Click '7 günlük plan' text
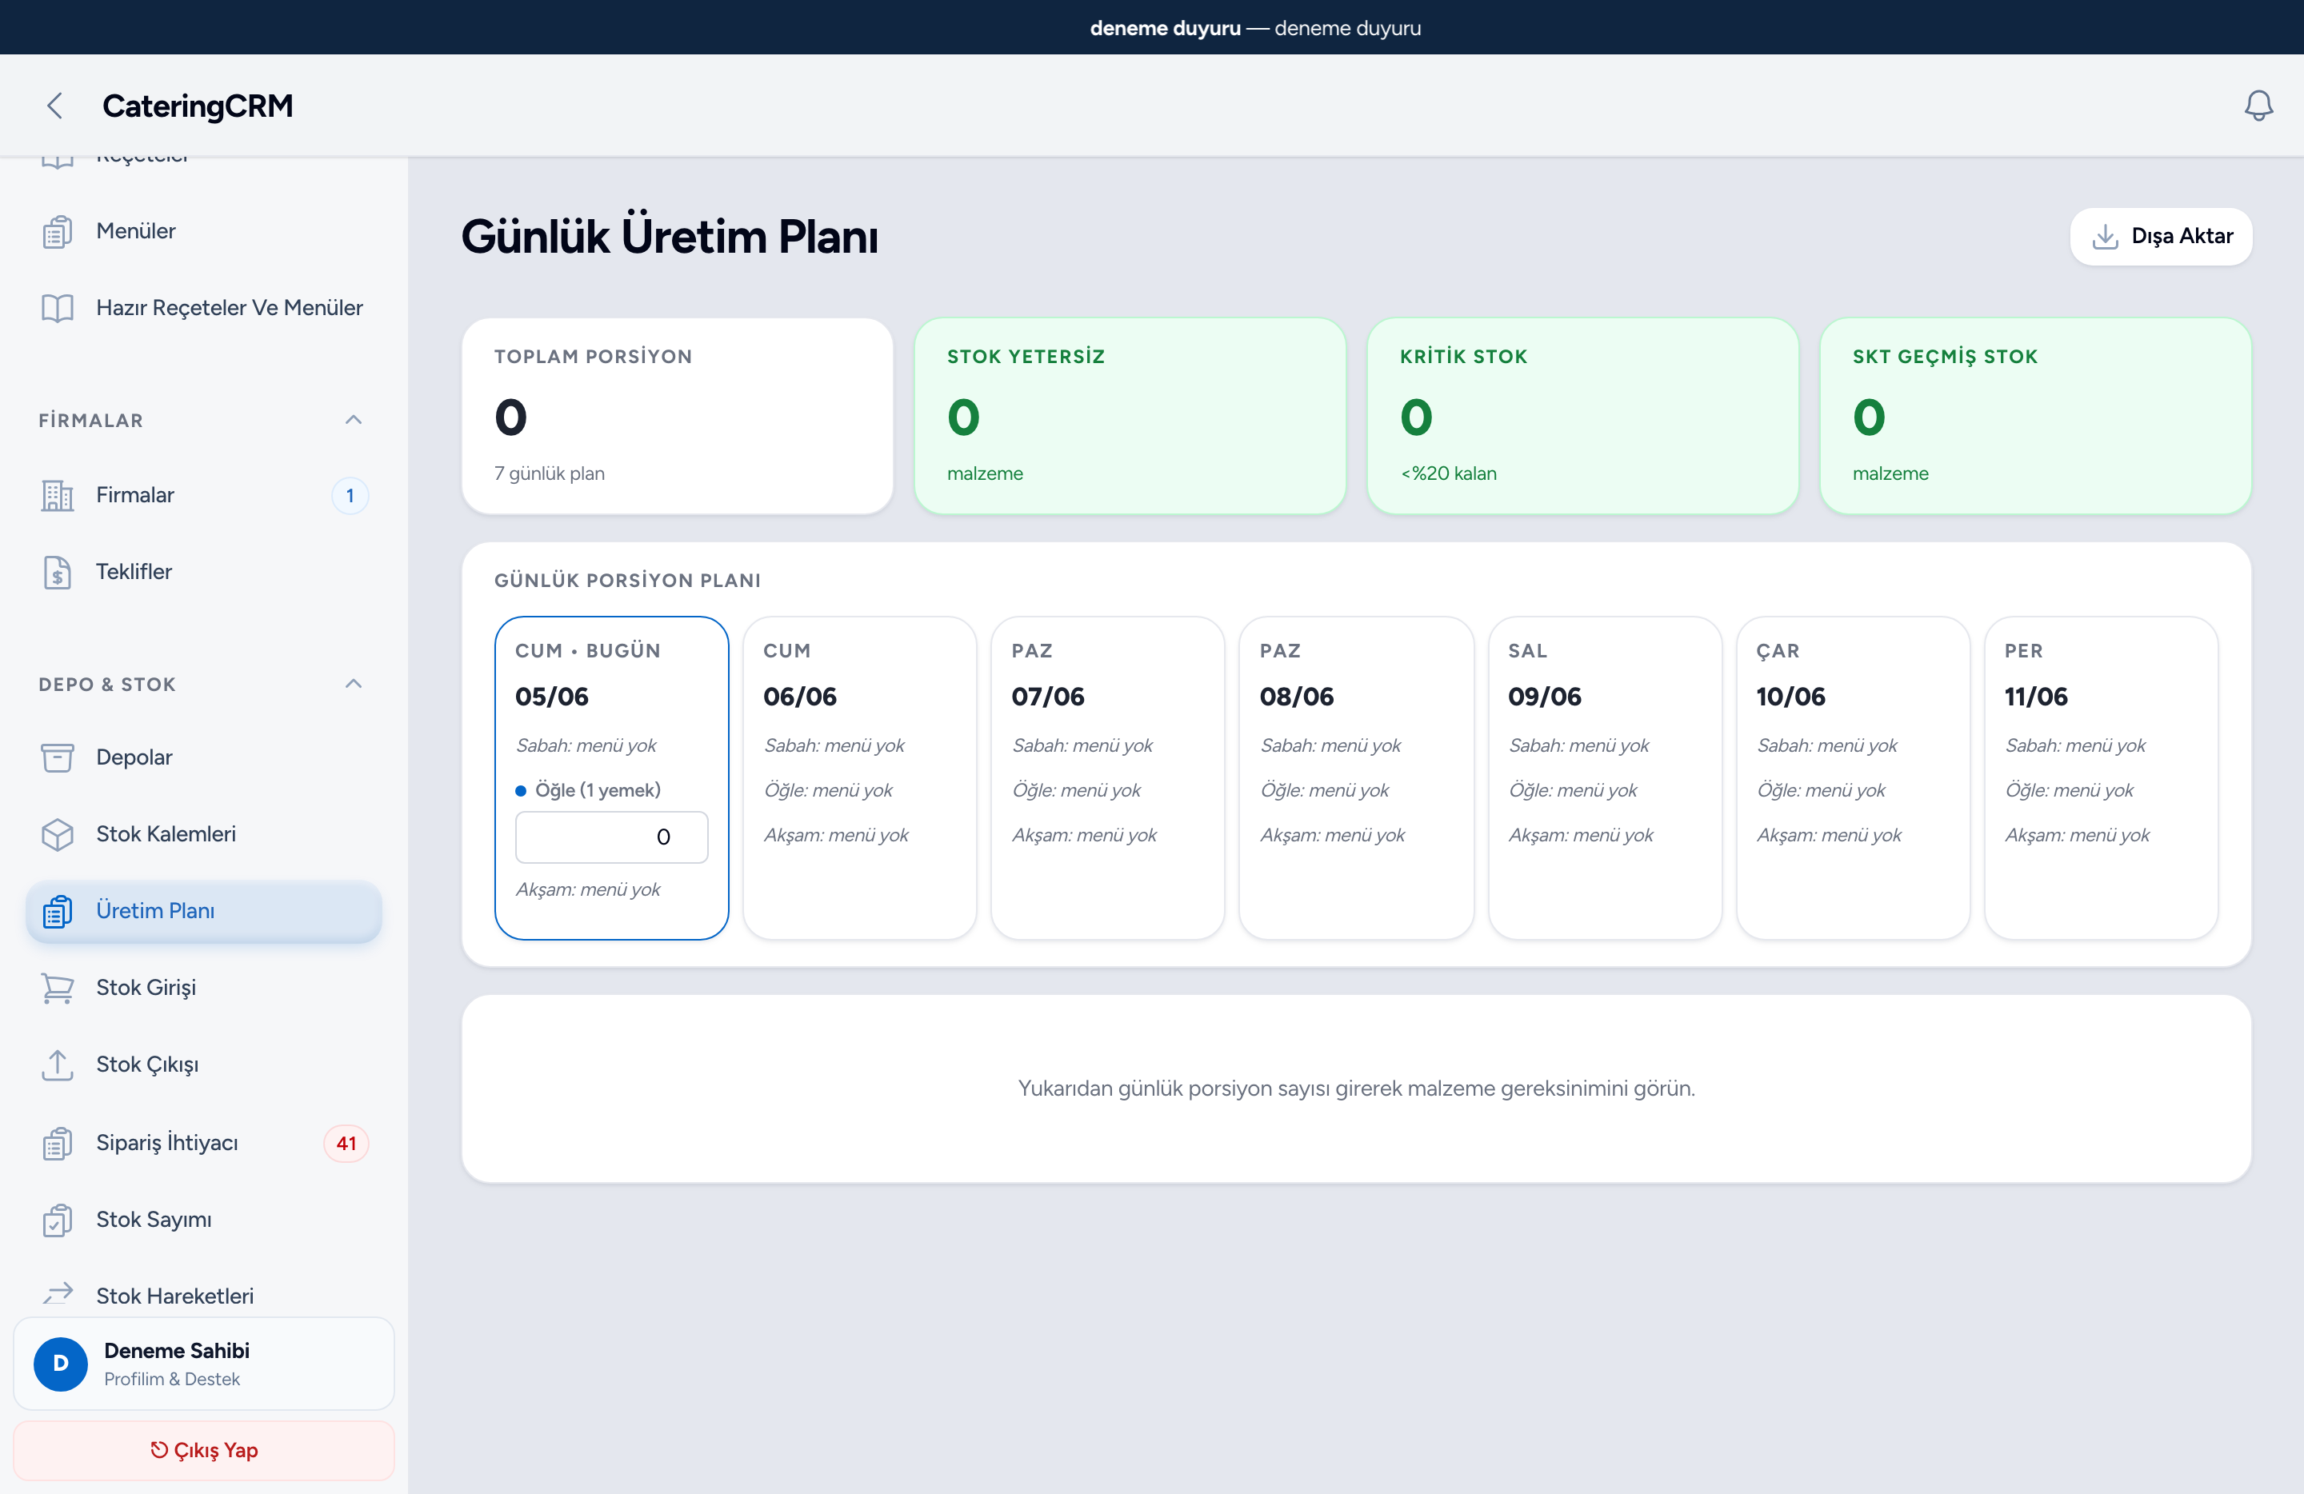This screenshot has height=1494, width=2304. pos(550,473)
